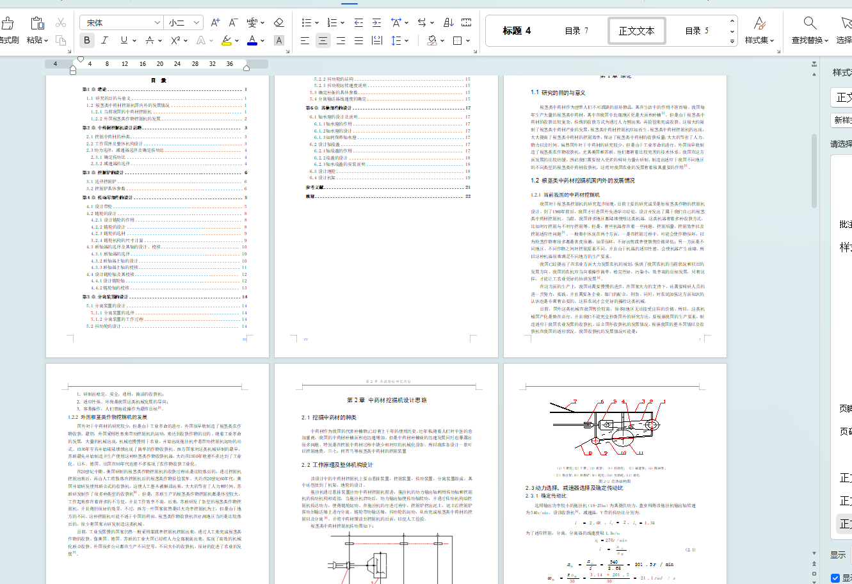Apply yellow highlight color
The image size is (852, 584).
pyautogui.click(x=227, y=40)
